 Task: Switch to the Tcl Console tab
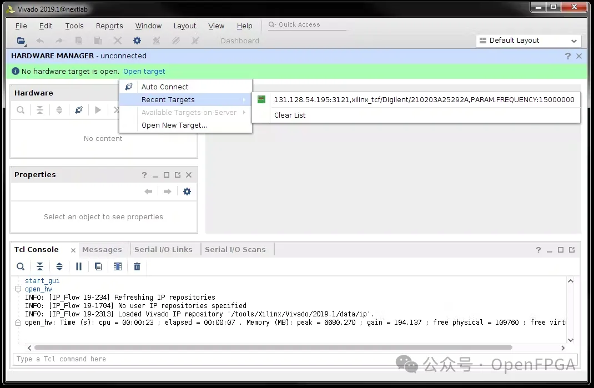coord(37,249)
